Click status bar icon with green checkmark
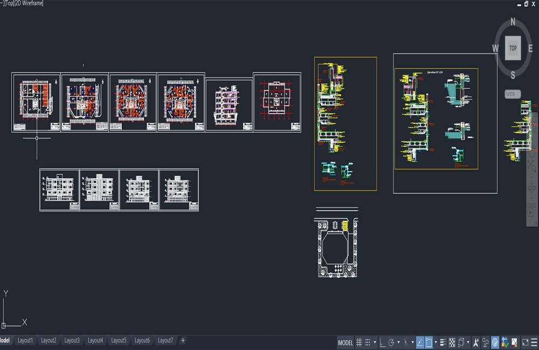539x350 pixels. (x=505, y=342)
